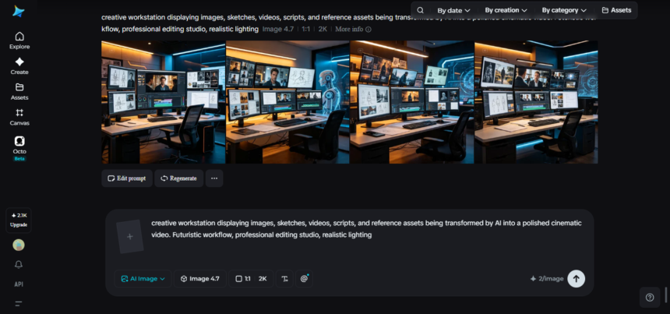Open the three-dots more options button
Screen dimensions: 670x314
[214, 178]
